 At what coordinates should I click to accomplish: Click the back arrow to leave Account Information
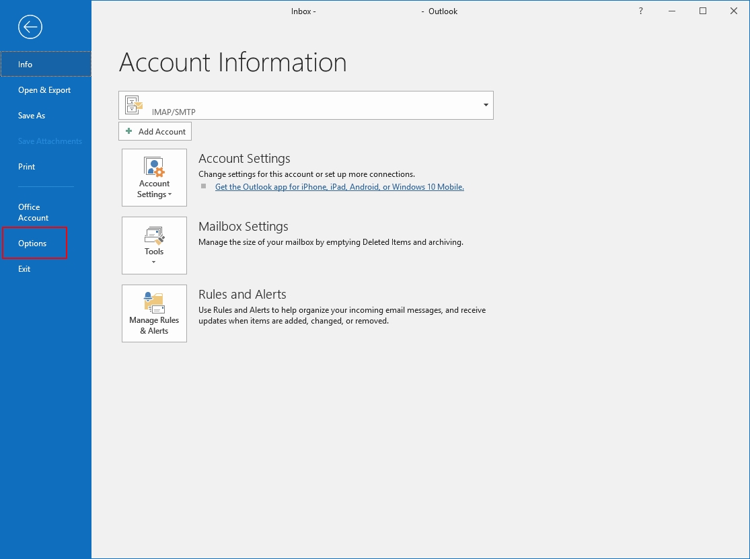click(30, 27)
